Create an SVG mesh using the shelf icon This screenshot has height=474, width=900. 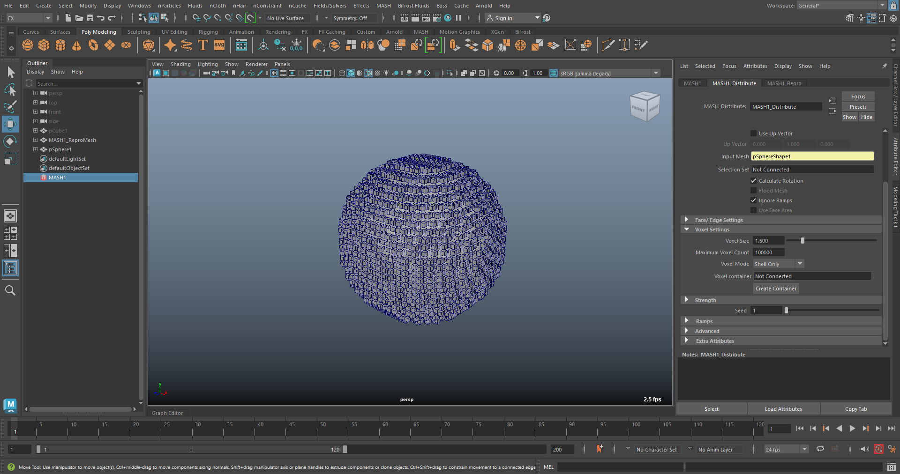(x=219, y=45)
